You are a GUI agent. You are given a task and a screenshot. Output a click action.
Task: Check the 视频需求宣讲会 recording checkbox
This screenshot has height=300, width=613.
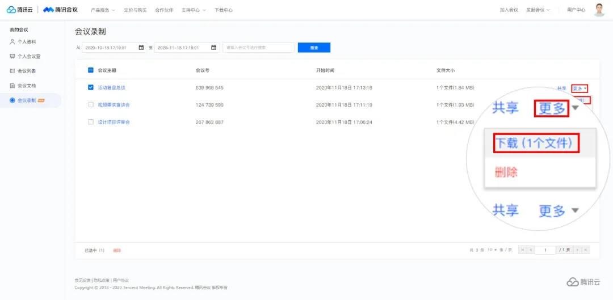[91, 105]
